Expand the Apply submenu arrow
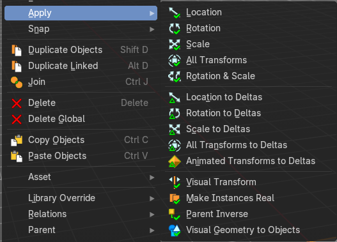Image resolution: width=337 pixels, height=242 pixels. (x=152, y=13)
